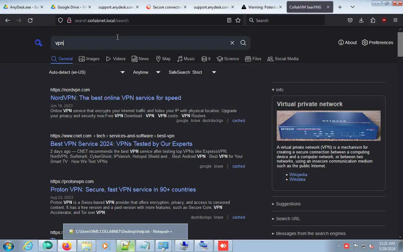
Task: Open the Anytime time range dropdown
Action: [x=147, y=72]
